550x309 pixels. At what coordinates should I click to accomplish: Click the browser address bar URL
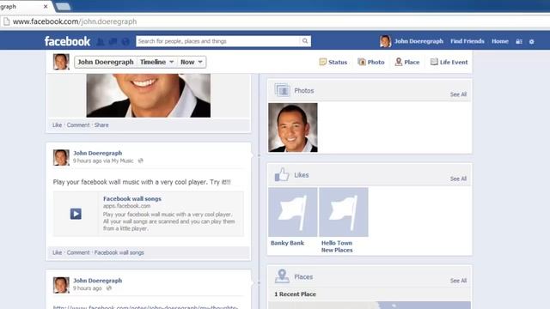point(75,21)
